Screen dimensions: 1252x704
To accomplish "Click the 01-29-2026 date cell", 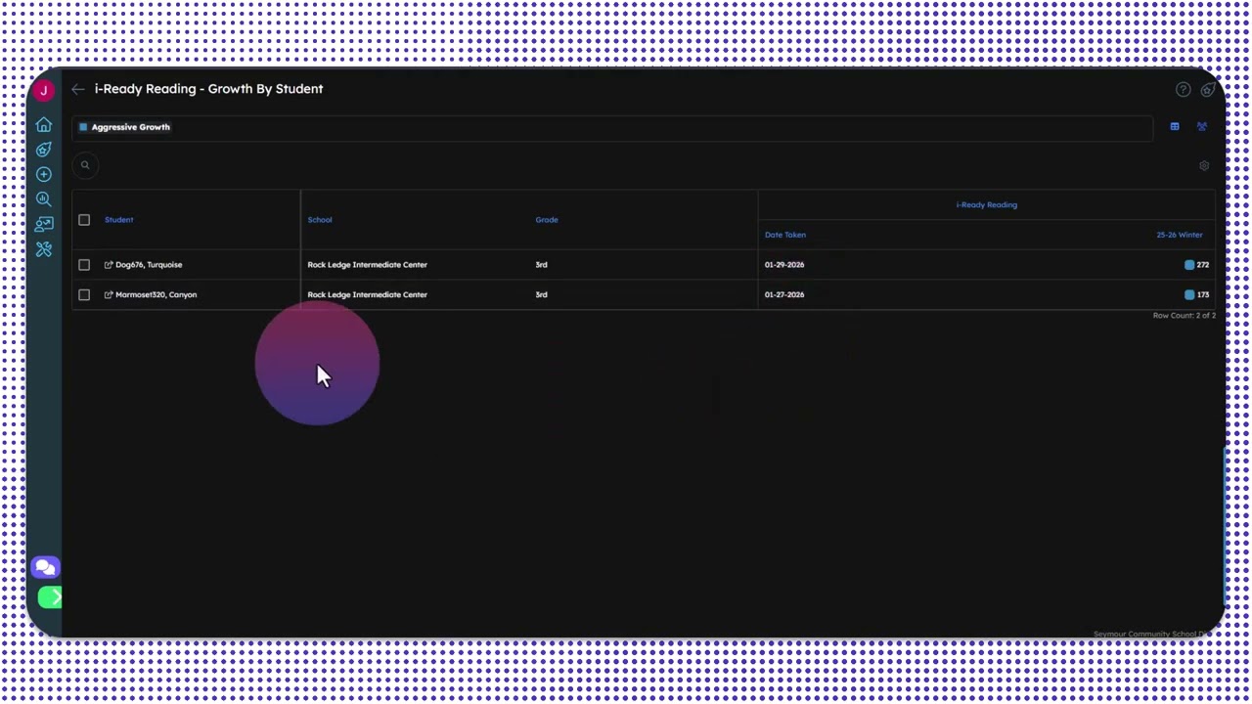I will 784,265.
